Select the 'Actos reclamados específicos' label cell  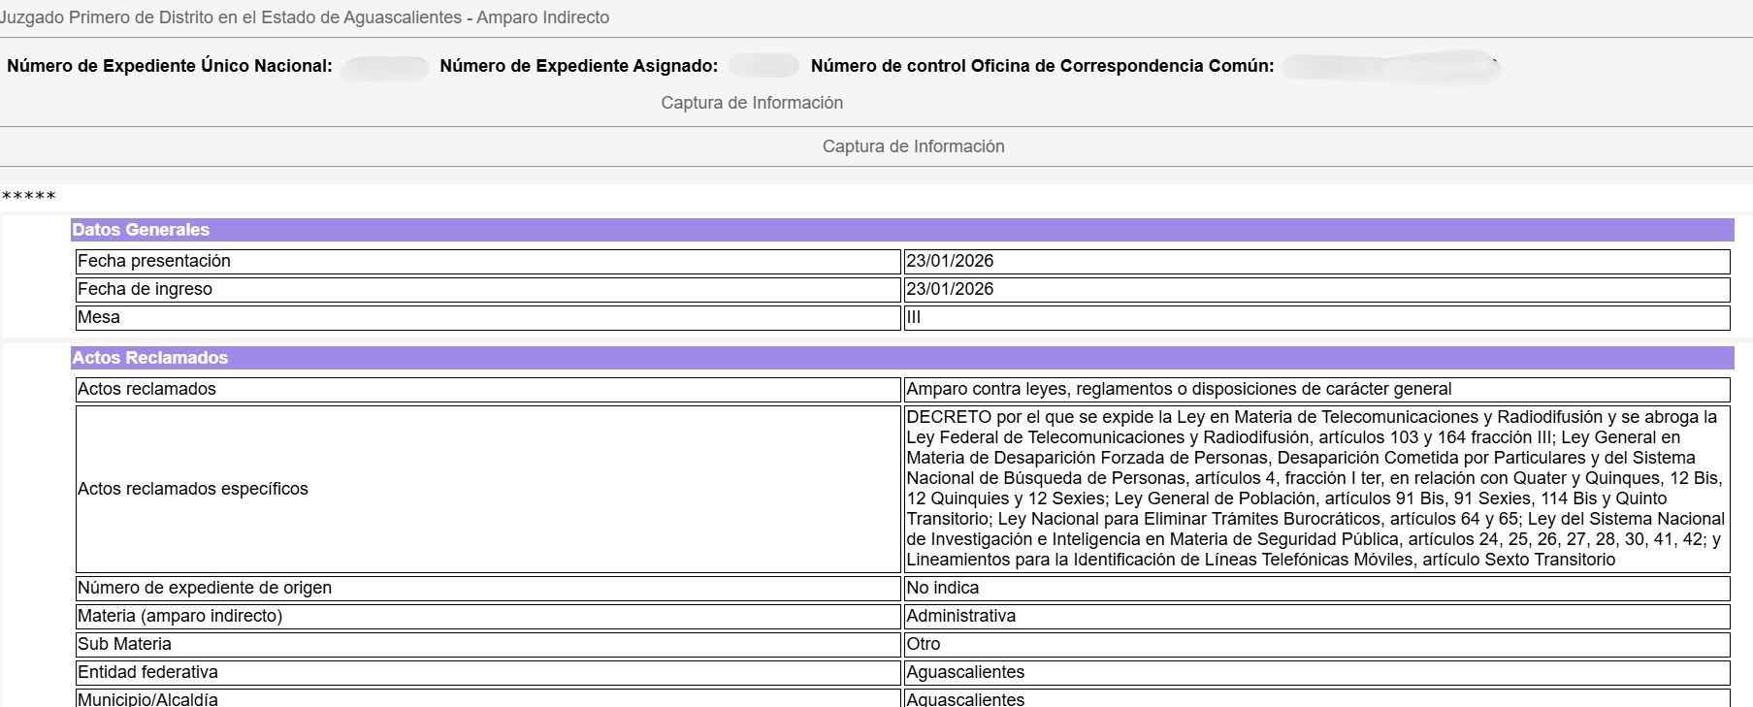488,490
